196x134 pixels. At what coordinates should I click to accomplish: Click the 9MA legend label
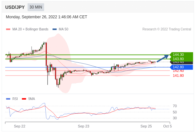coord(32,99)
